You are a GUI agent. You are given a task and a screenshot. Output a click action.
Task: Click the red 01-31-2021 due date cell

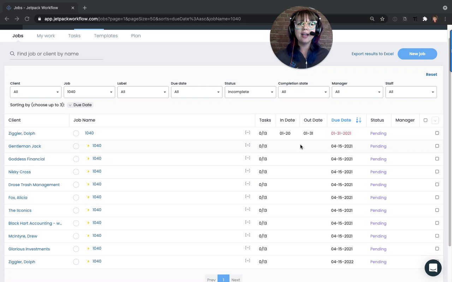(341, 133)
